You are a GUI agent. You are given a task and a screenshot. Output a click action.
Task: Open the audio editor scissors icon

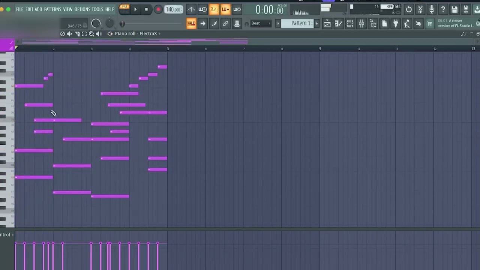click(420, 9)
